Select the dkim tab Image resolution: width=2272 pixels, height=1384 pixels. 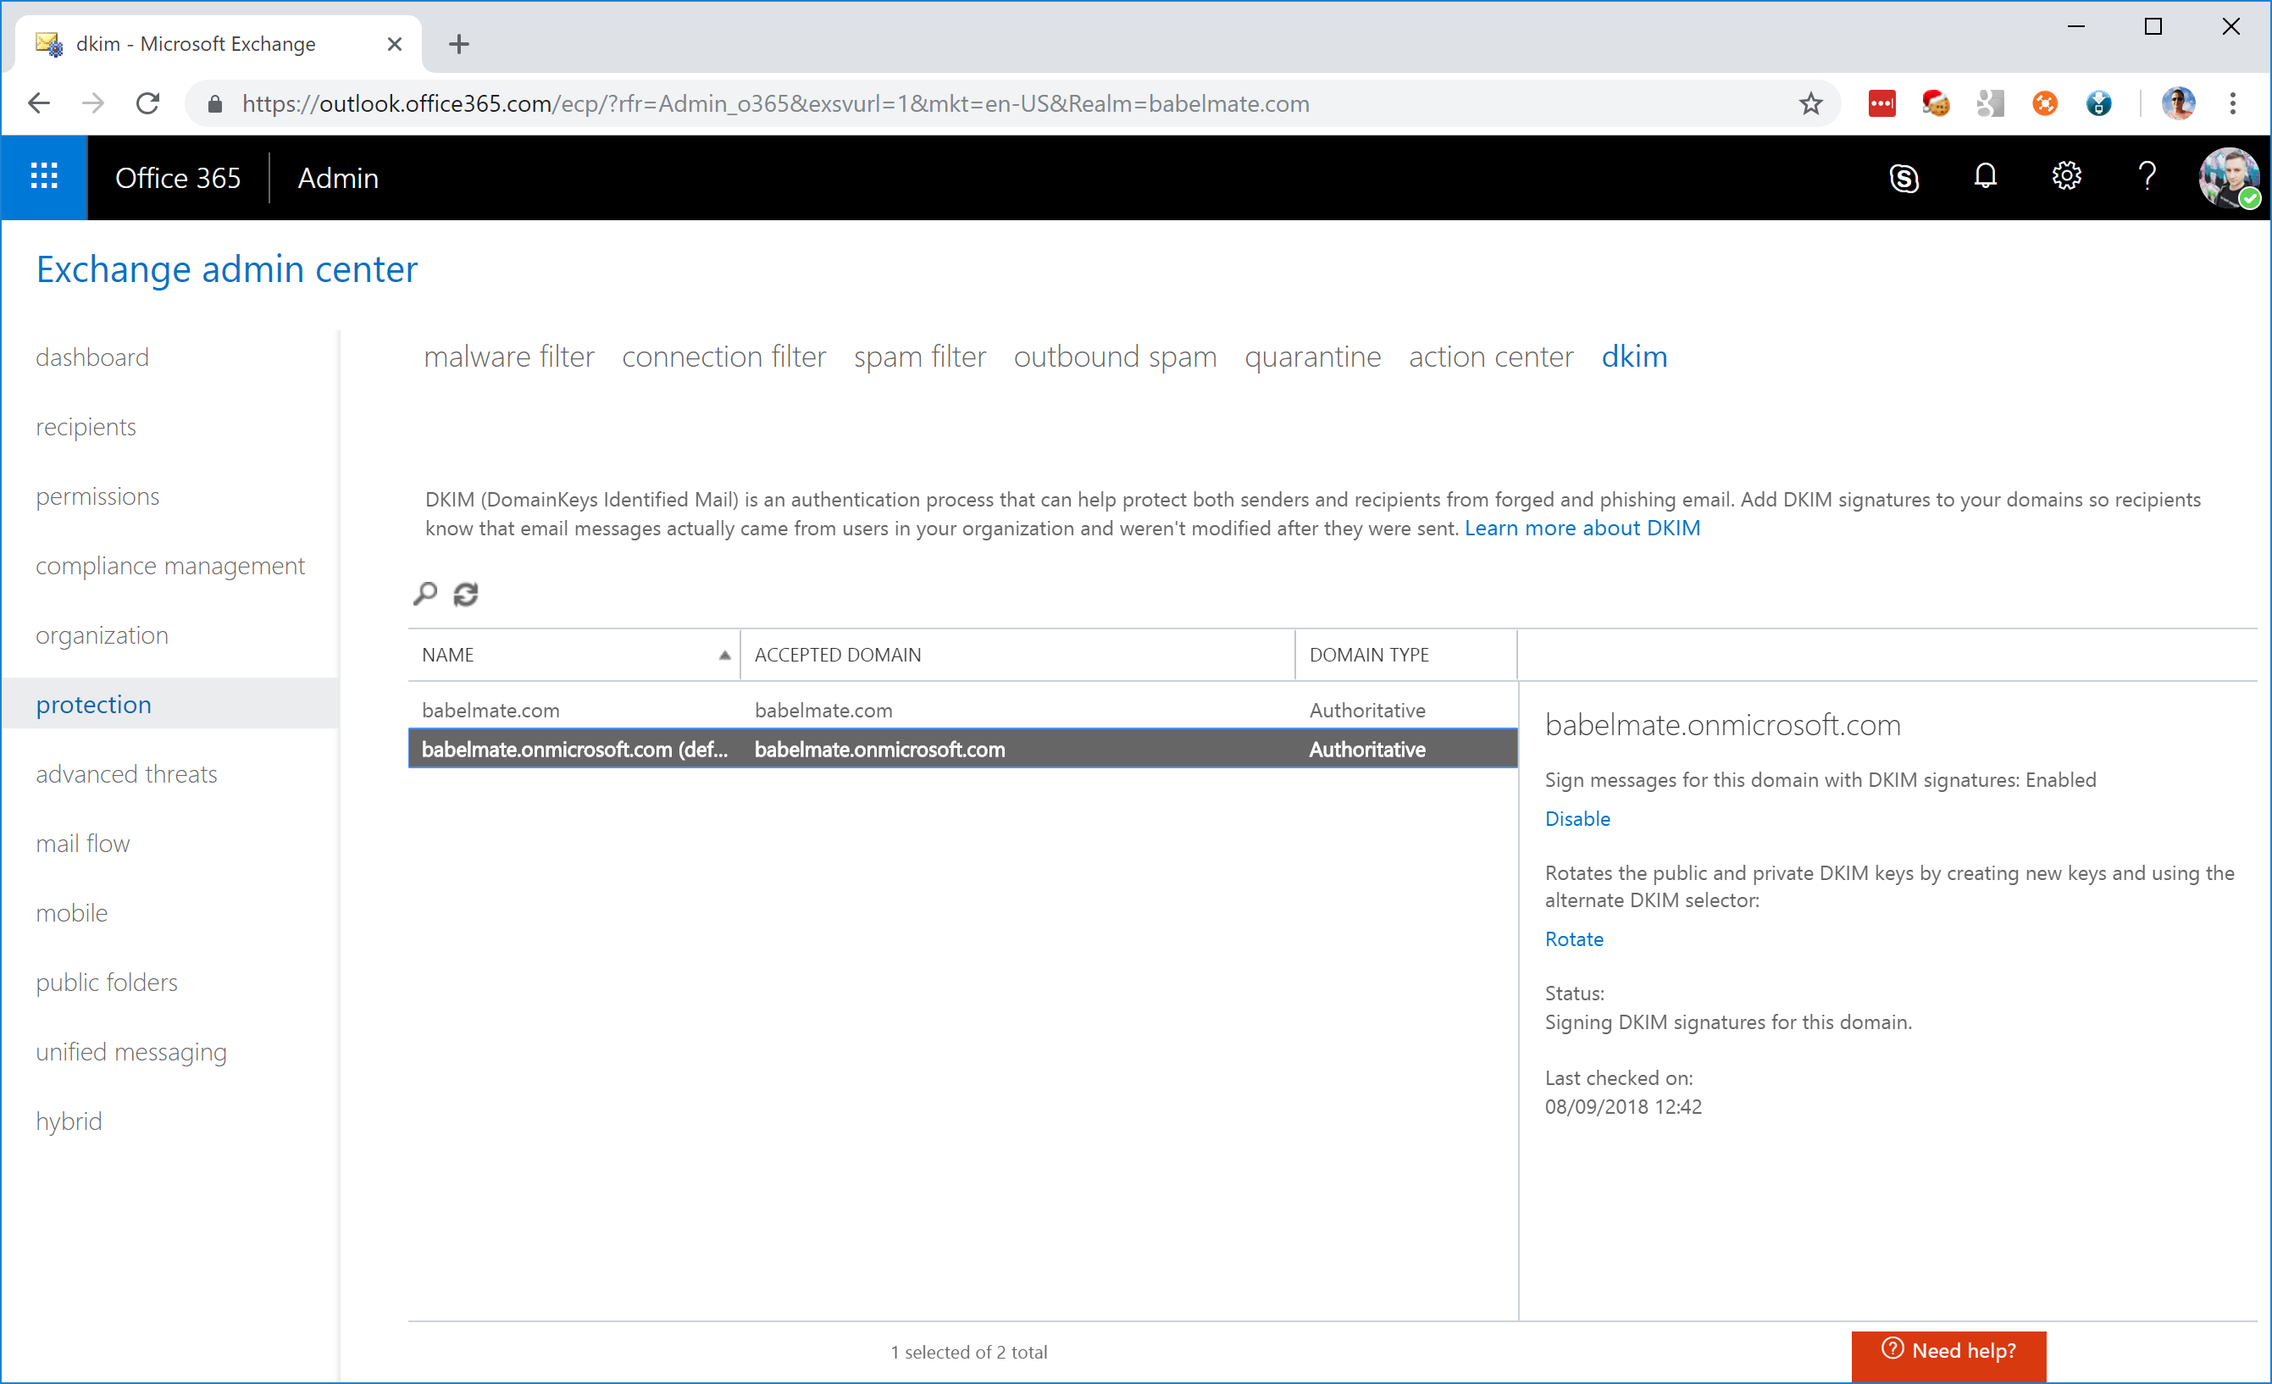(x=1634, y=356)
